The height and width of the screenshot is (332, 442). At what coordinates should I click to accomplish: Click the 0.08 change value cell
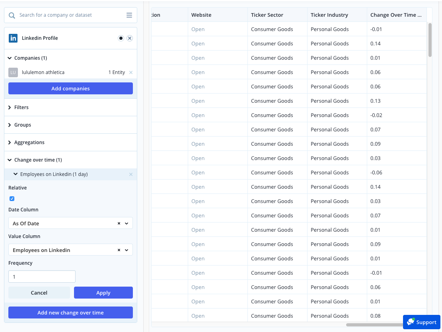point(397,316)
